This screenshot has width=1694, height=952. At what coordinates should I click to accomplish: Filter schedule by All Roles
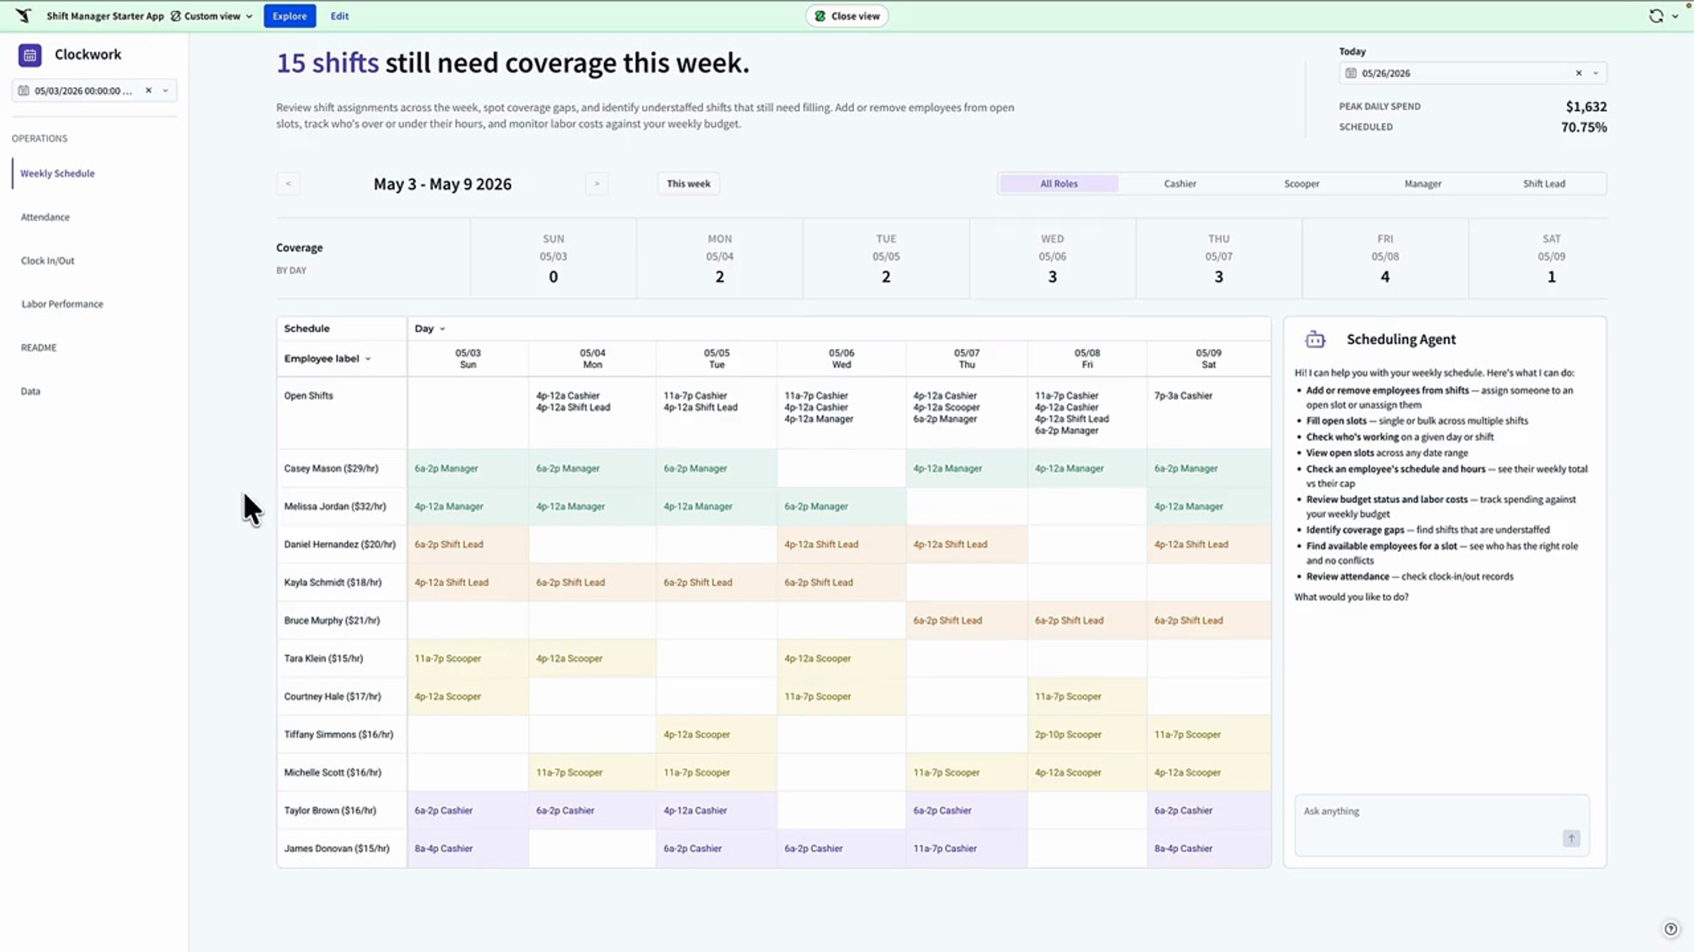pyautogui.click(x=1059, y=184)
